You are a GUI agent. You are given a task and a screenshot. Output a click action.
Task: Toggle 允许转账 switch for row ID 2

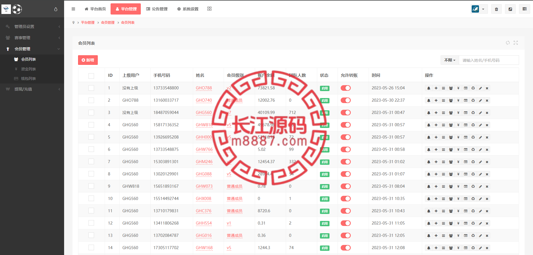tap(346, 100)
